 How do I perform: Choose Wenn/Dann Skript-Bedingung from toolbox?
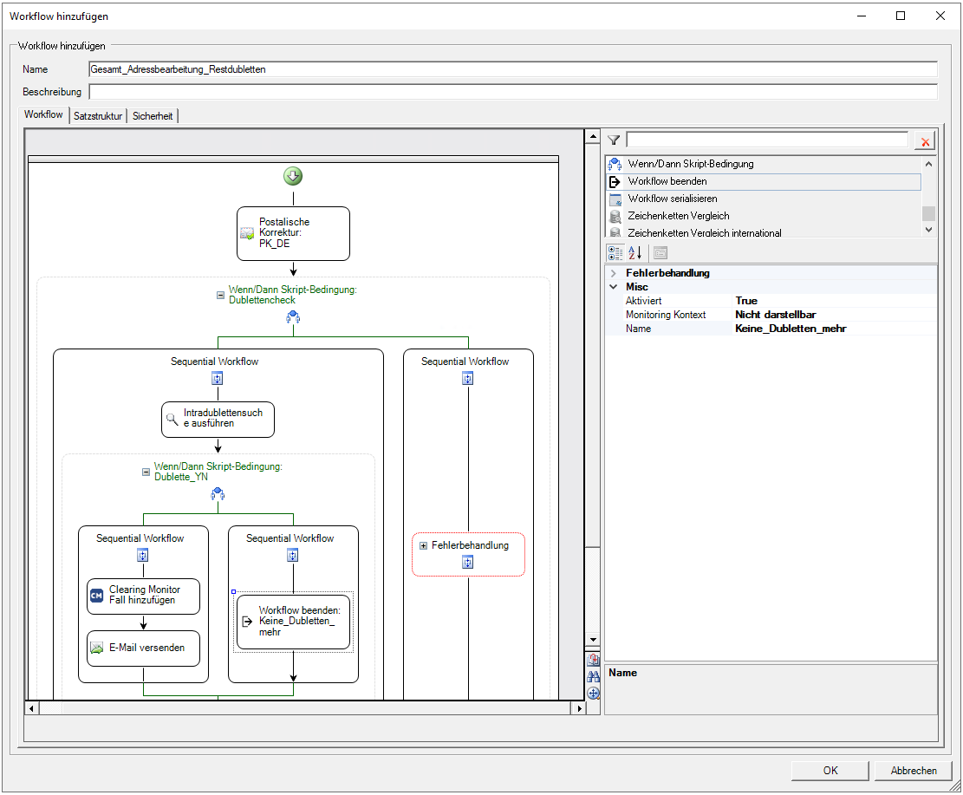764,164
